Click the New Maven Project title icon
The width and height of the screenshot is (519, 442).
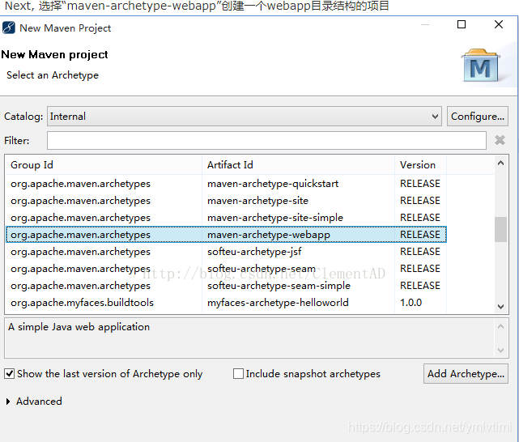tap(9, 28)
